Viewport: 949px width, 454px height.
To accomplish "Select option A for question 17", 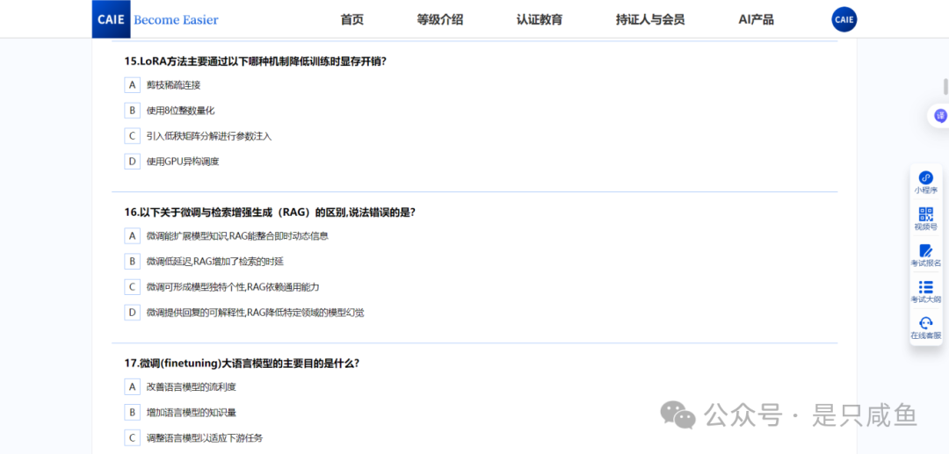I will pyautogui.click(x=133, y=386).
